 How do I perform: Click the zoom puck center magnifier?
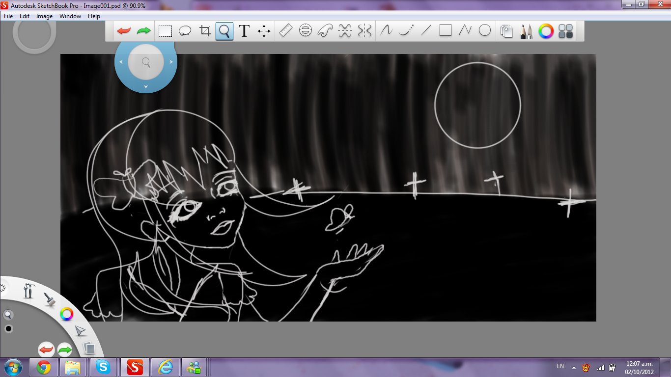point(146,62)
